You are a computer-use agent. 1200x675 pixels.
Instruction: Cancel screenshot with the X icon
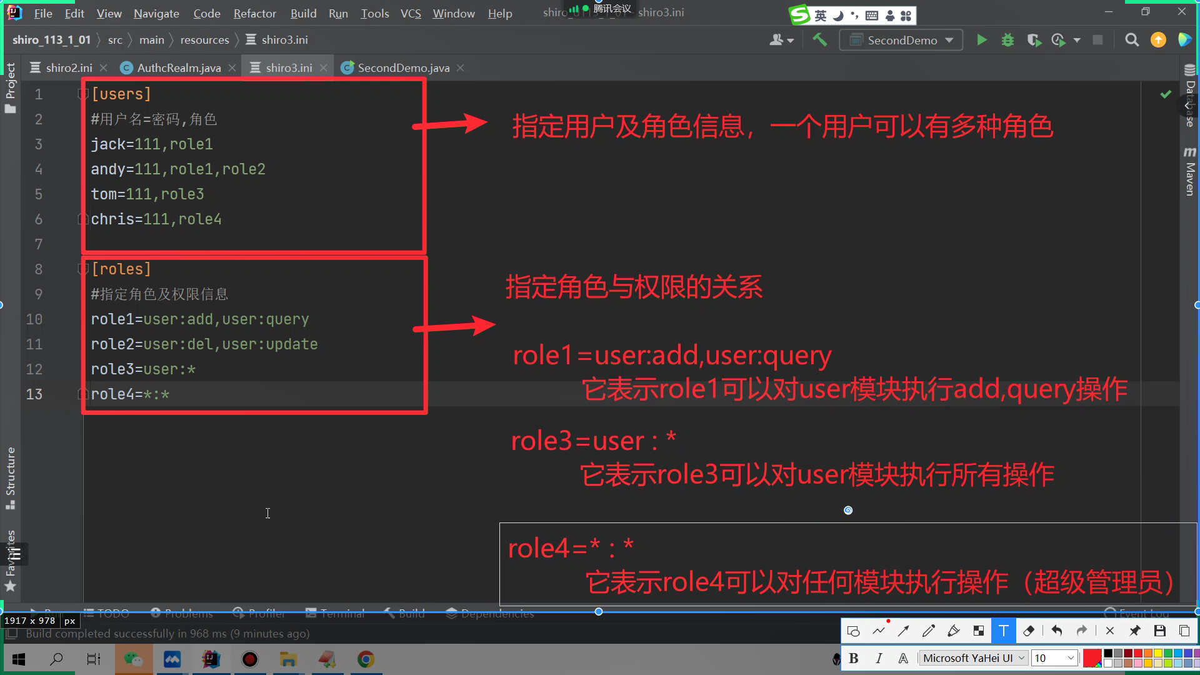tap(1109, 631)
